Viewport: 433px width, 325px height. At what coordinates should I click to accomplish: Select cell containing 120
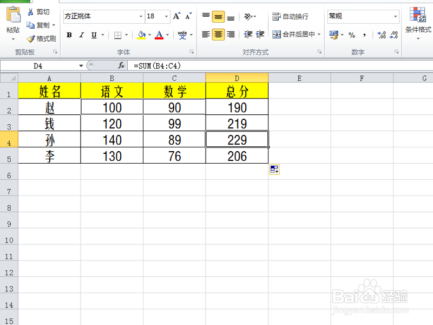(112, 123)
